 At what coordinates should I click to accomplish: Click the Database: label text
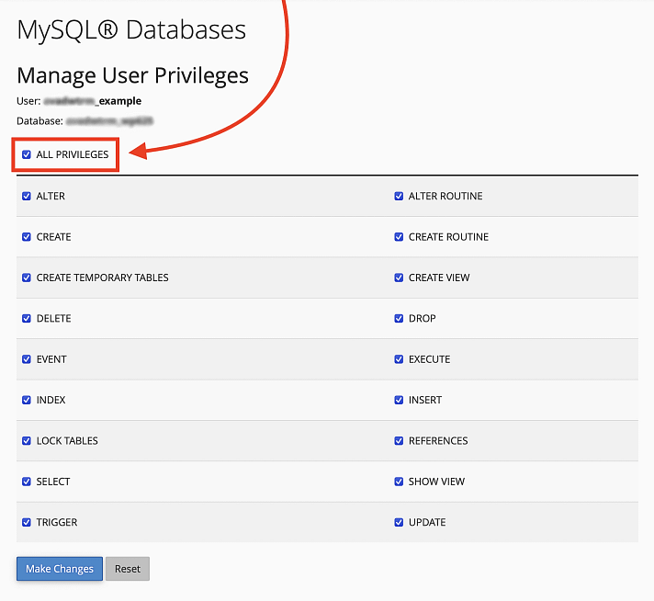40,121
